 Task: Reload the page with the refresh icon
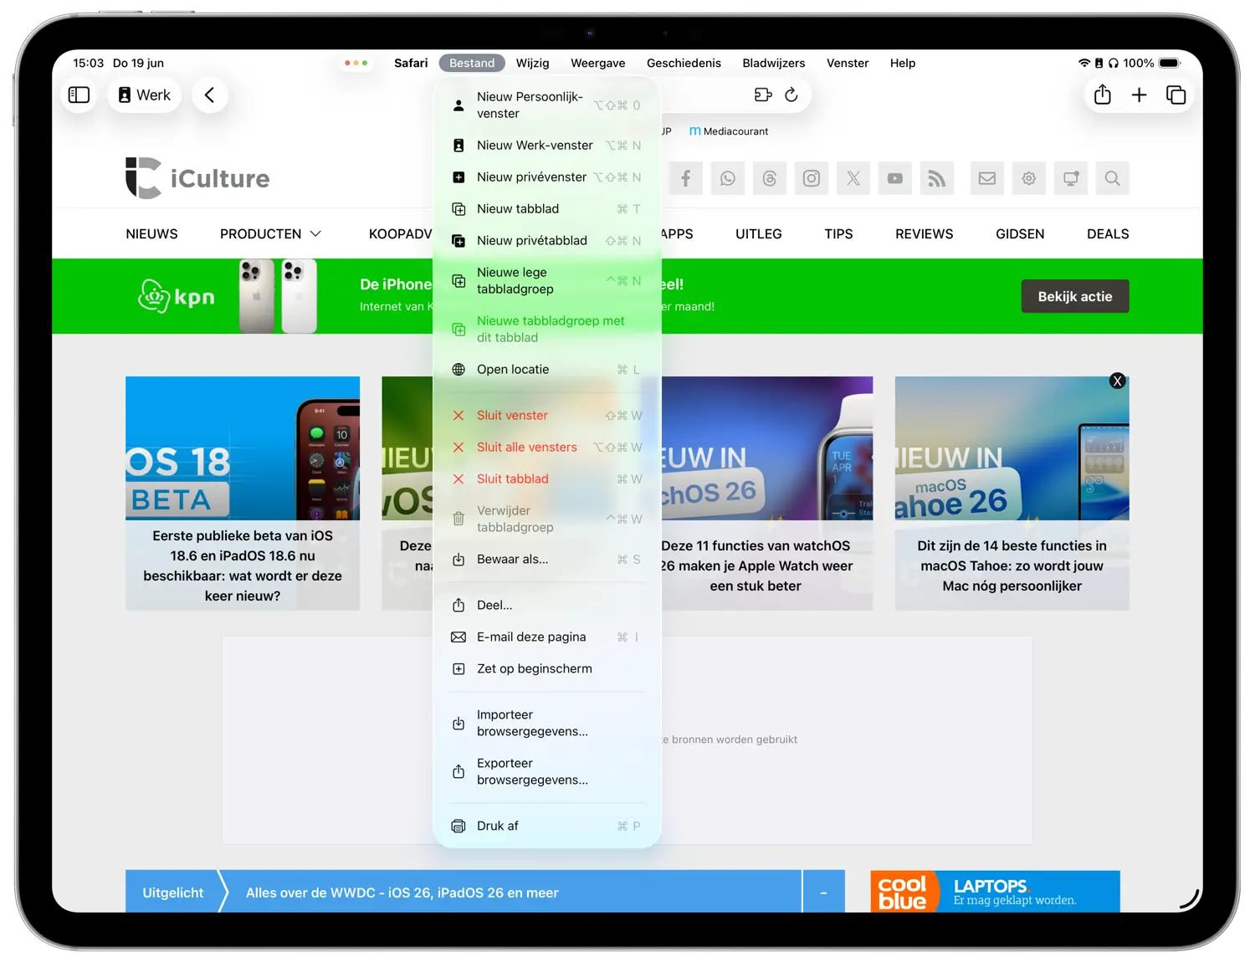point(791,95)
